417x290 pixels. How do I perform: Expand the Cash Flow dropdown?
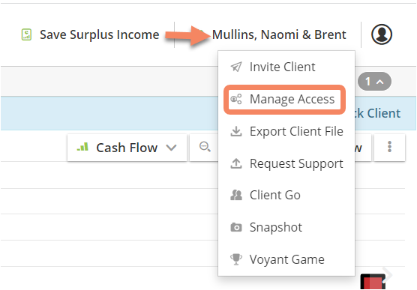(127, 148)
